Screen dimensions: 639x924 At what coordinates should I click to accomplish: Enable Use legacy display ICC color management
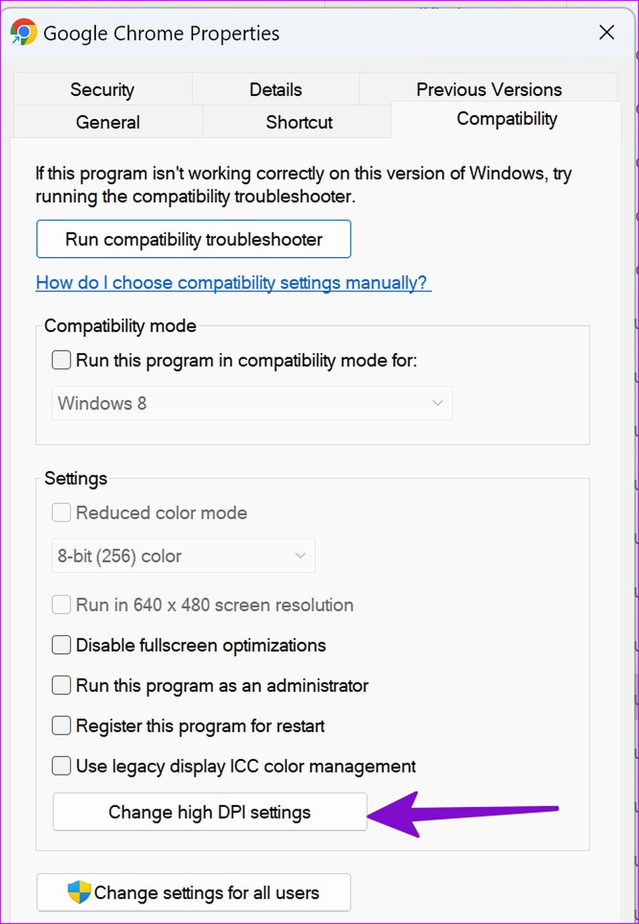click(61, 766)
